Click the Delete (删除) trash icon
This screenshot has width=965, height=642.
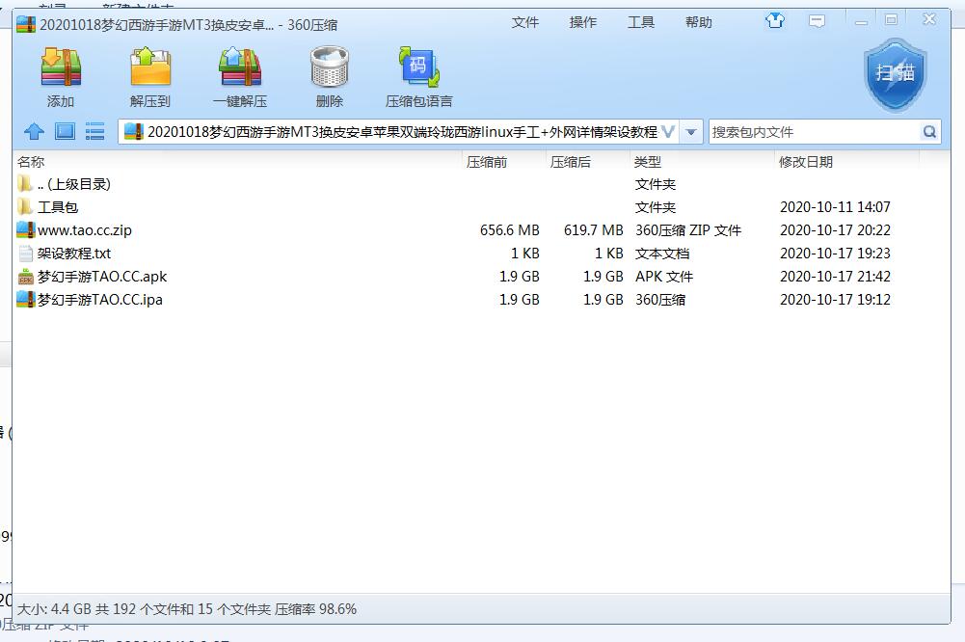pyautogui.click(x=329, y=68)
